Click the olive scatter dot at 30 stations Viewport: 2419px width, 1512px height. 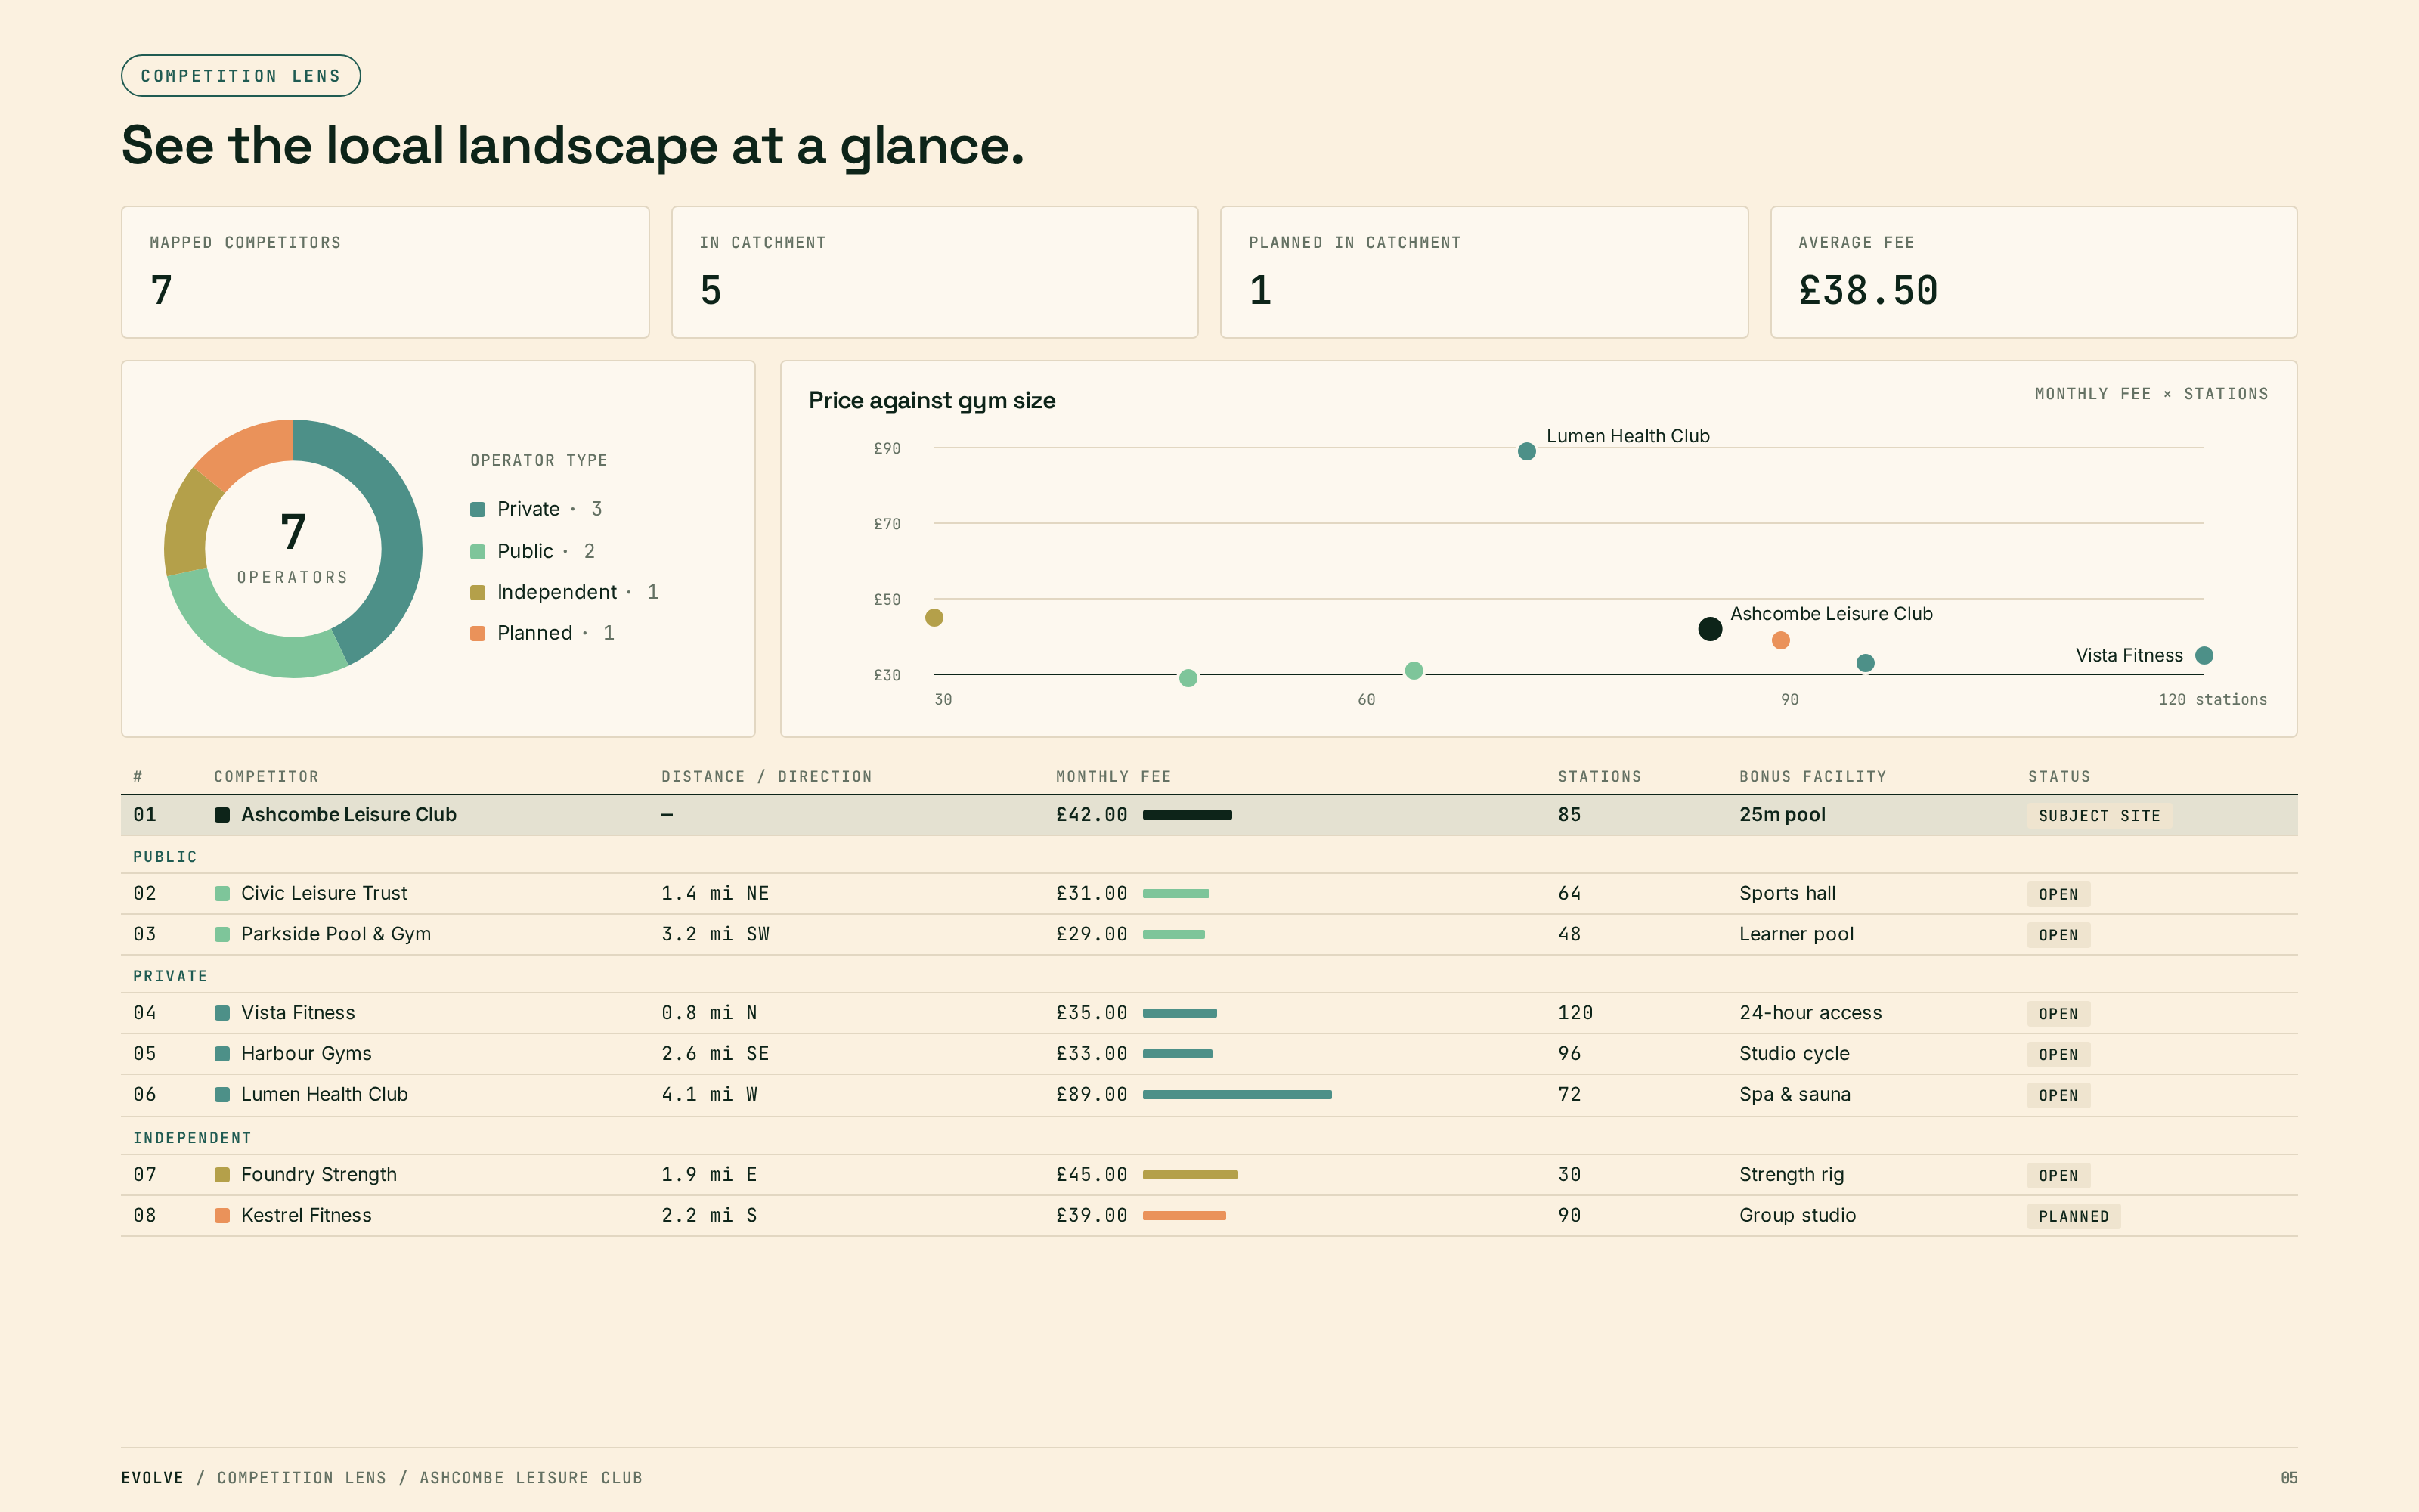934,617
